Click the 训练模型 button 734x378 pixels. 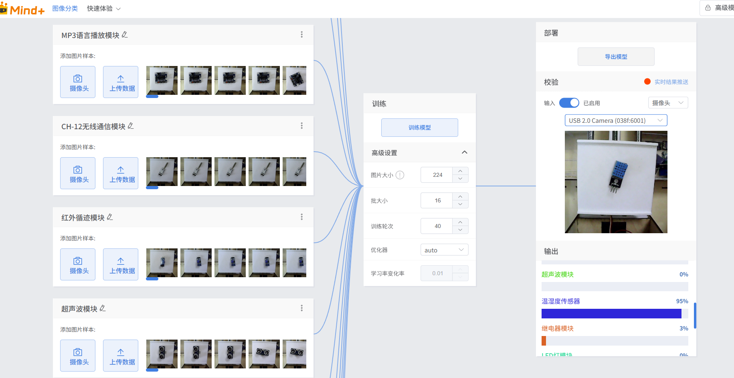419,128
